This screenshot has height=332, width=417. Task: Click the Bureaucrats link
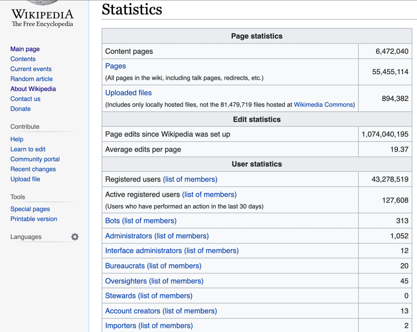[125, 266]
